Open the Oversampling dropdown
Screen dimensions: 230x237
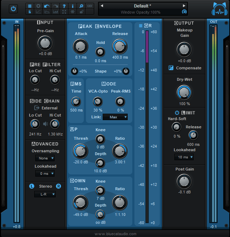point(45,158)
